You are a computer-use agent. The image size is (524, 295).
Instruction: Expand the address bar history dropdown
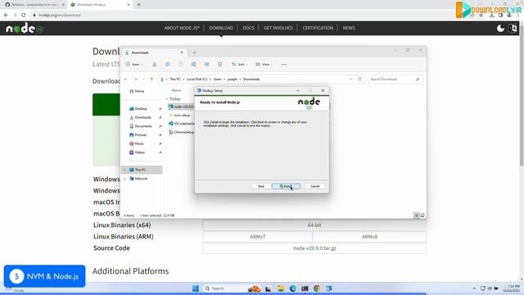coord(350,79)
